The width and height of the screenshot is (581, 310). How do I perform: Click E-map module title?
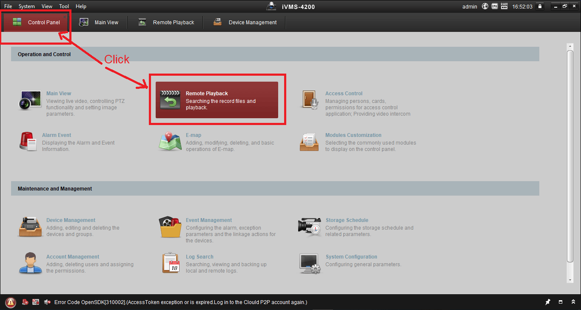(x=194, y=135)
